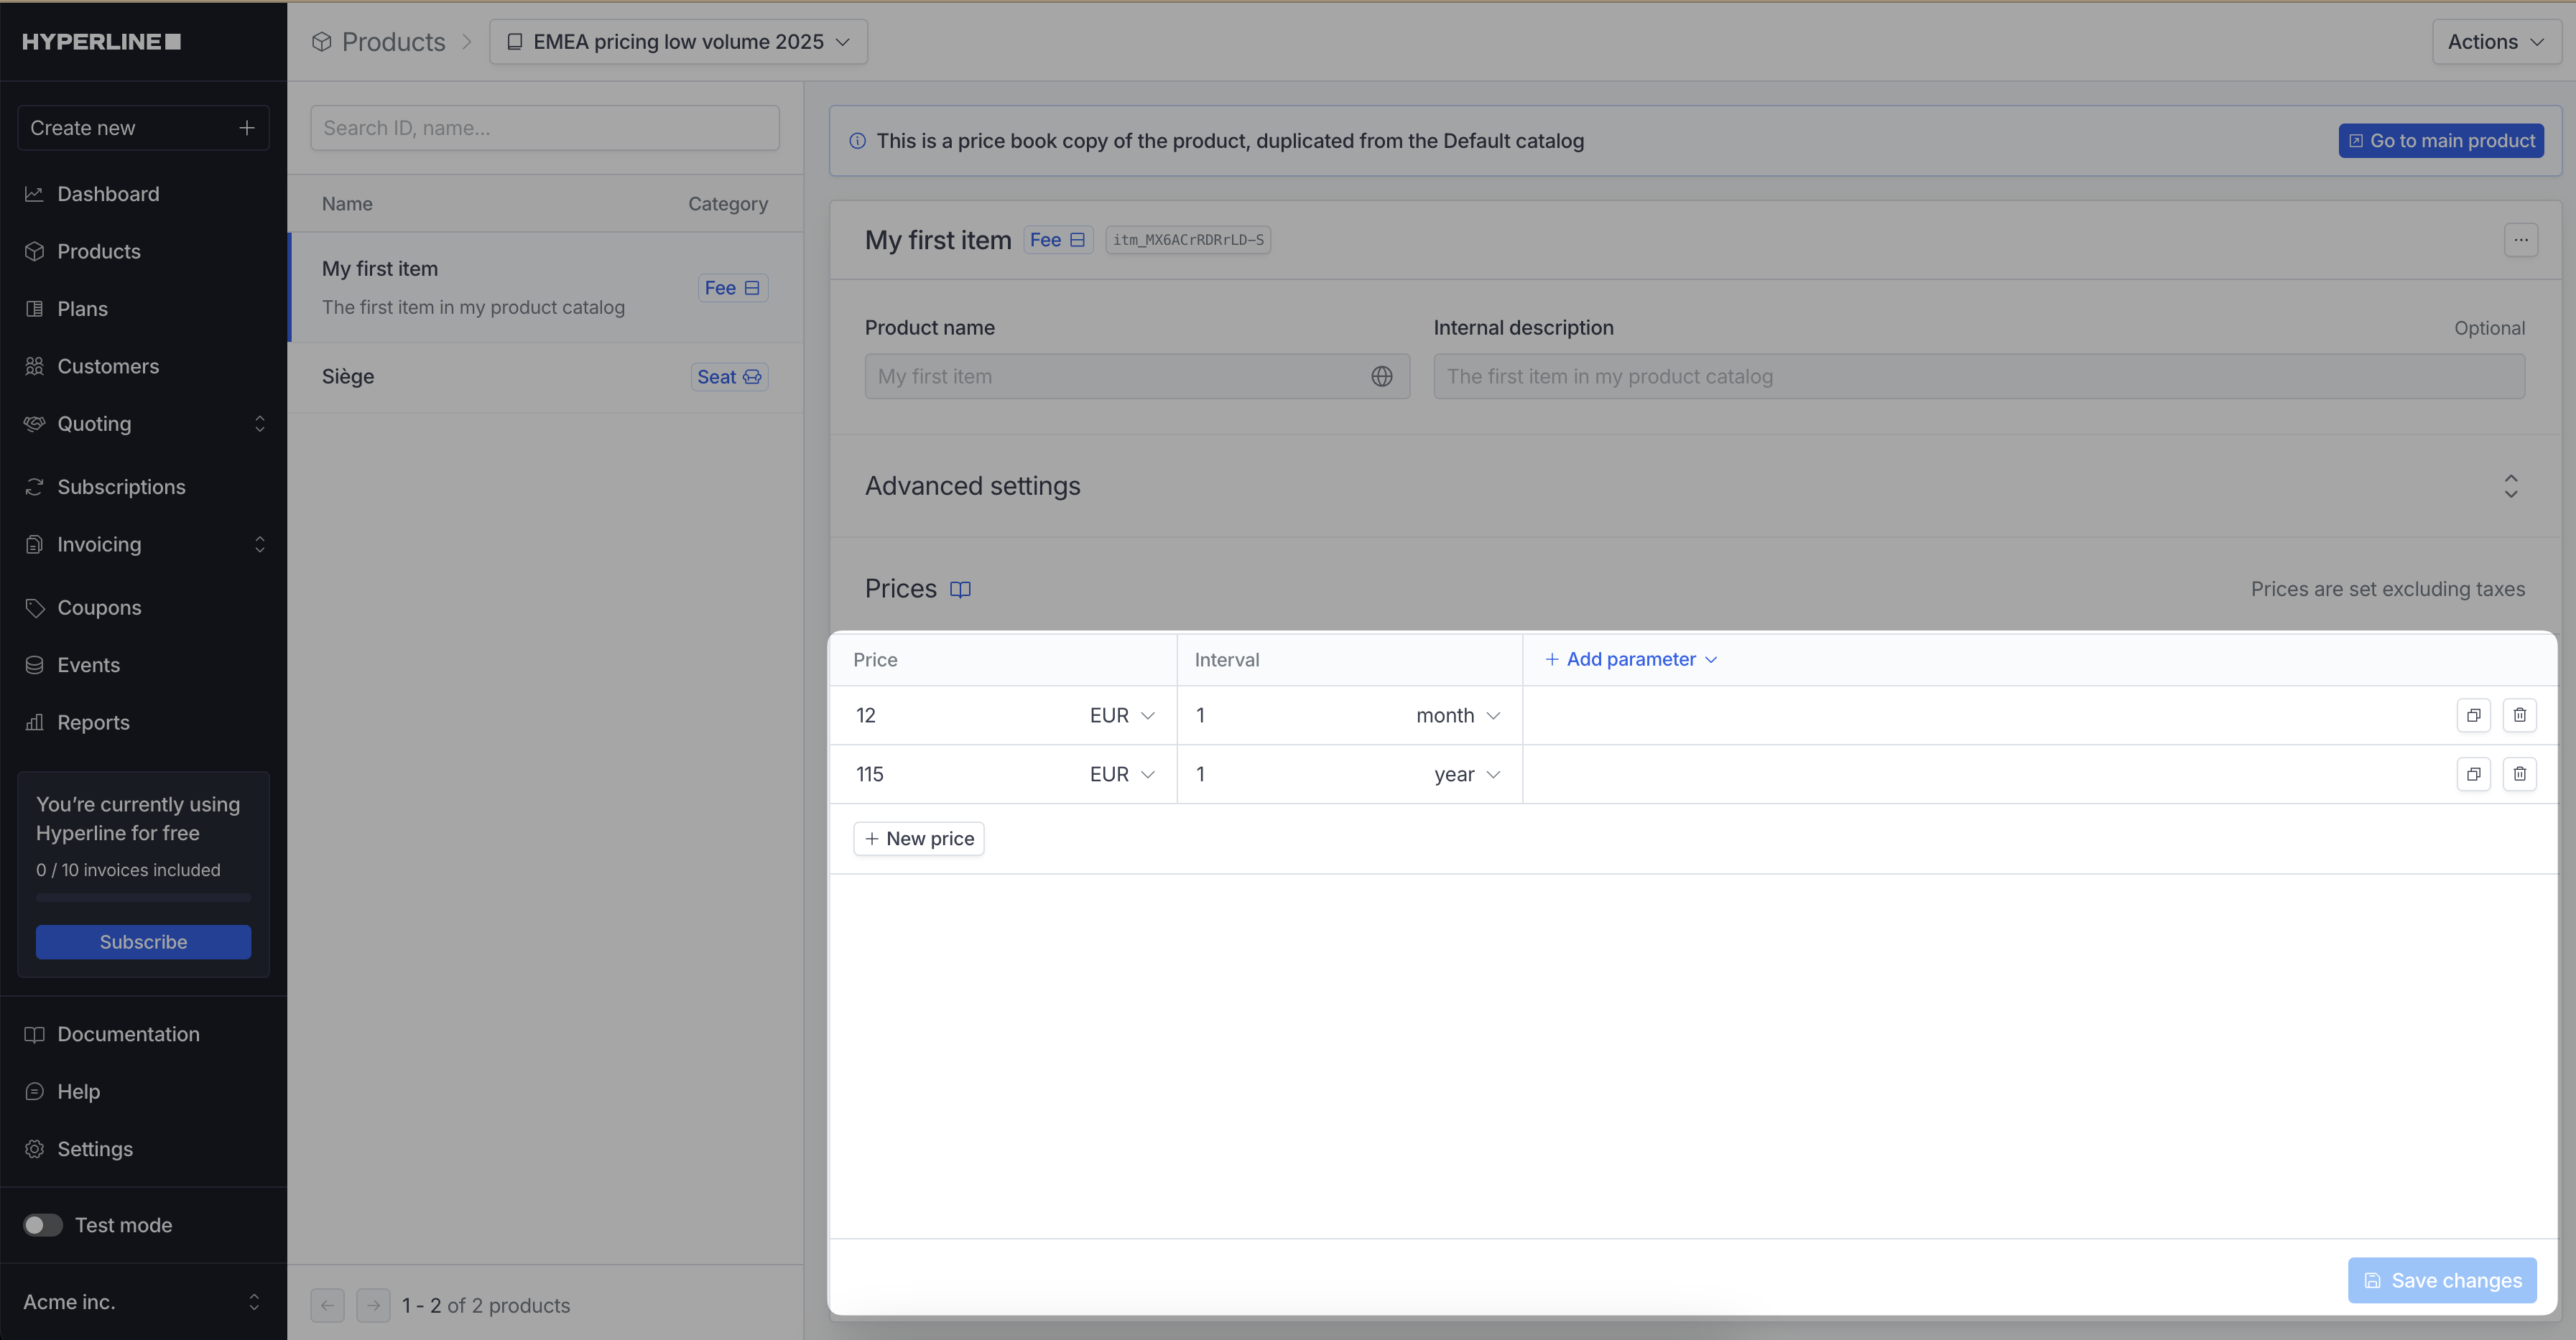The width and height of the screenshot is (2576, 1340).
Task: Click the Reports bar chart icon
Action: point(35,722)
